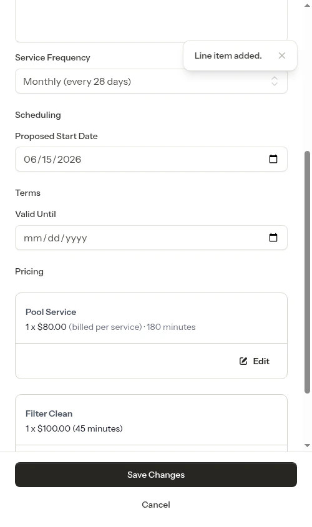
Task: Click the 'Pricing' section heading
Action: 29,271
